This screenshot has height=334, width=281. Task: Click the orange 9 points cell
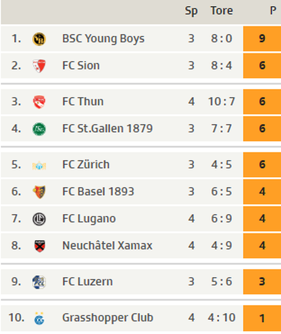pos(262,39)
